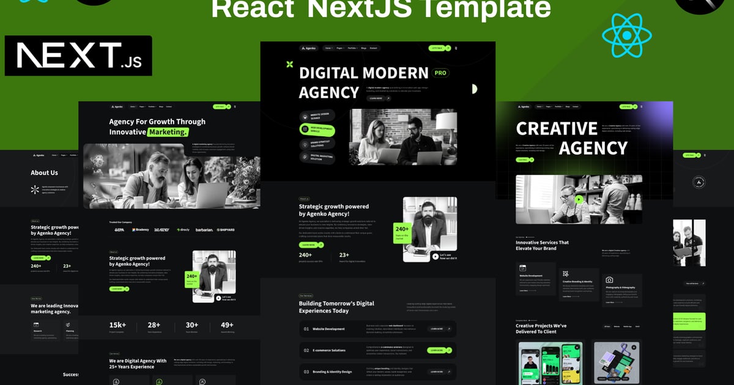Image resolution: width=734 pixels, height=385 pixels.
Task: Expand the Home dropdown in center mockup navbar
Action: [329, 48]
